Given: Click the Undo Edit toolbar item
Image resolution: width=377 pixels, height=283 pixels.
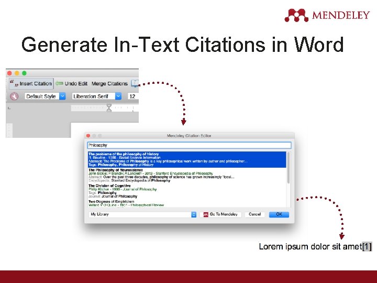Looking at the screenshot, I should click(x=71, y=83).
